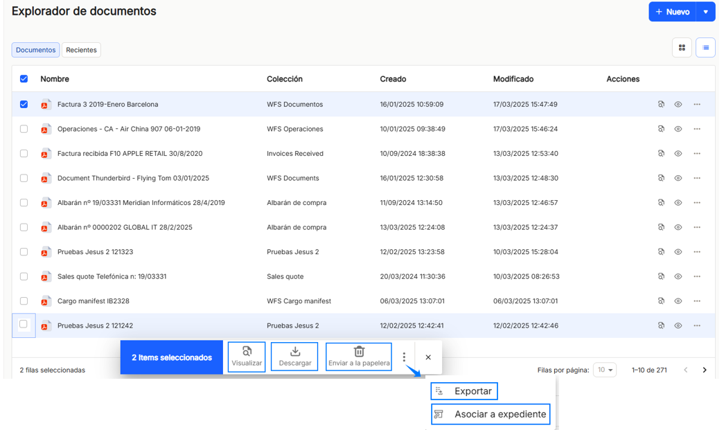724x430 pixels.
Task: Check the Cargo manifest IB2328 row
Action: point(24,301)
